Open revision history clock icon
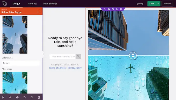Viewport: 176px width, 100px height. point(17,97)
